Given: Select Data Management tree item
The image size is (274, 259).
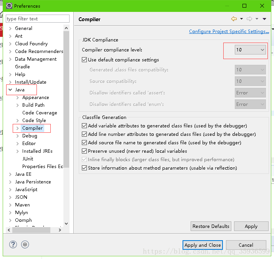Looking at the screenshot, I should click(x=36, y=59).
